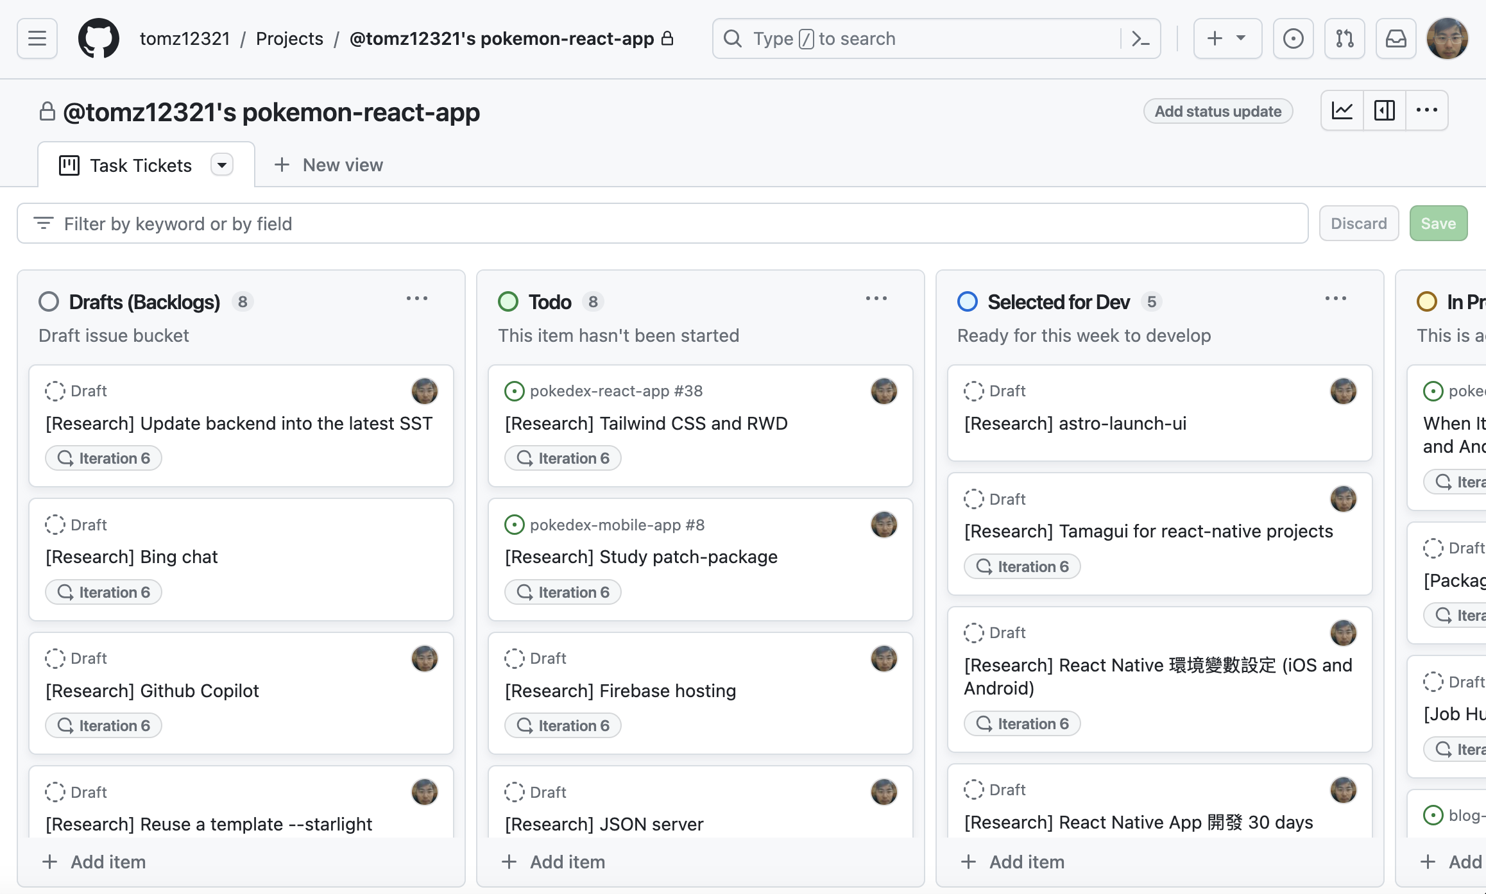Click assignee avatar on Firebase hosting card
1486x894 pixels.
click(884, 659)
